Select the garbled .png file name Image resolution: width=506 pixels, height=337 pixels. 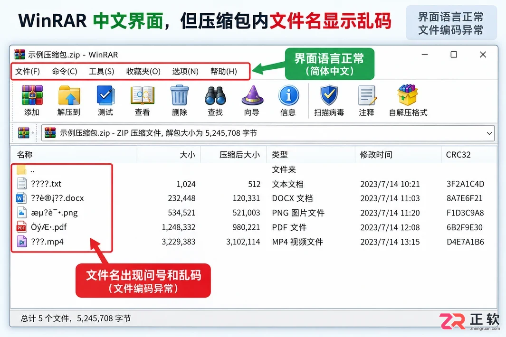[54, 213]
